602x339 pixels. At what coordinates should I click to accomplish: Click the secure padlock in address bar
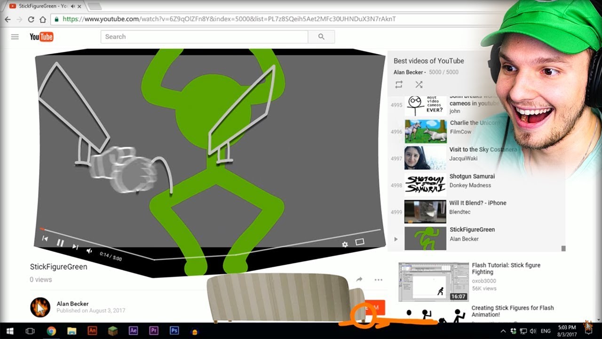coord(57,19)
